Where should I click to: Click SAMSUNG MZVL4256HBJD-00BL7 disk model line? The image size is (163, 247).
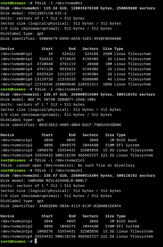click(44, 181)
